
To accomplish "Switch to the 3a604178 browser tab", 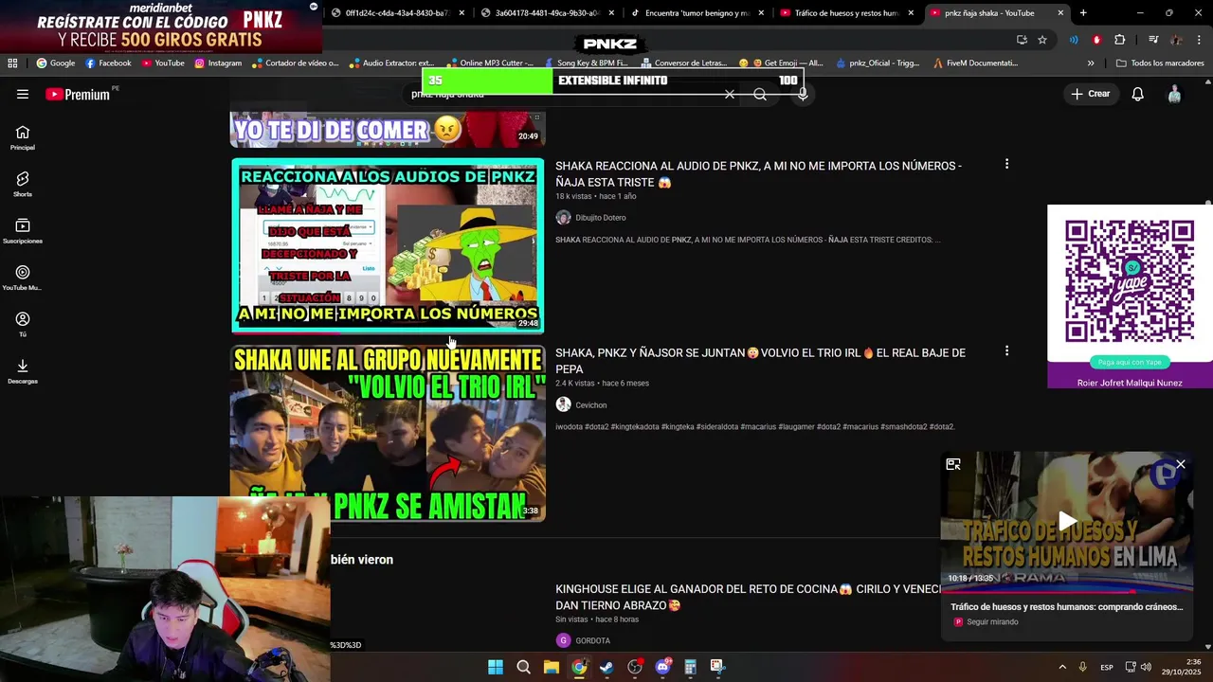I will point(547,13).
